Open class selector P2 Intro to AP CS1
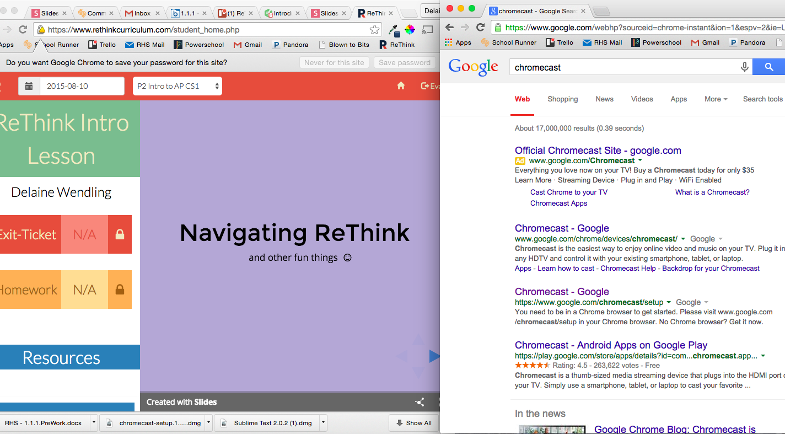 (178, 86)
